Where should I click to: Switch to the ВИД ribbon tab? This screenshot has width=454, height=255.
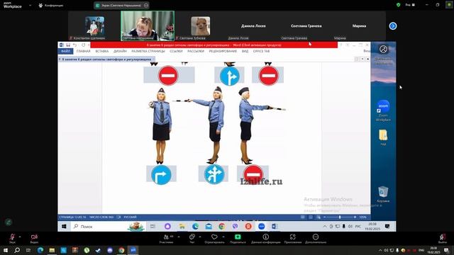[245, 51]
